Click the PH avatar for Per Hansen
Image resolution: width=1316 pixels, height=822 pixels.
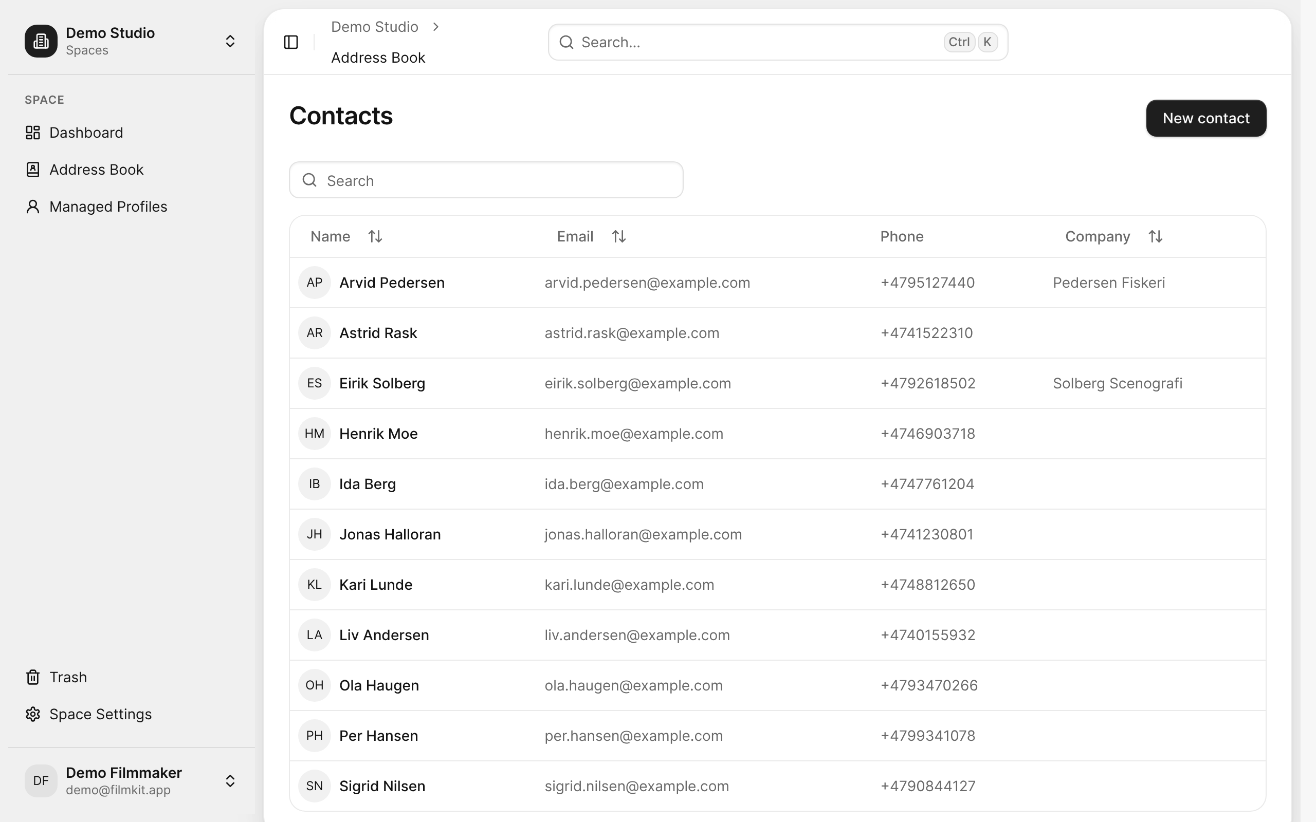(x=314, y=736)
